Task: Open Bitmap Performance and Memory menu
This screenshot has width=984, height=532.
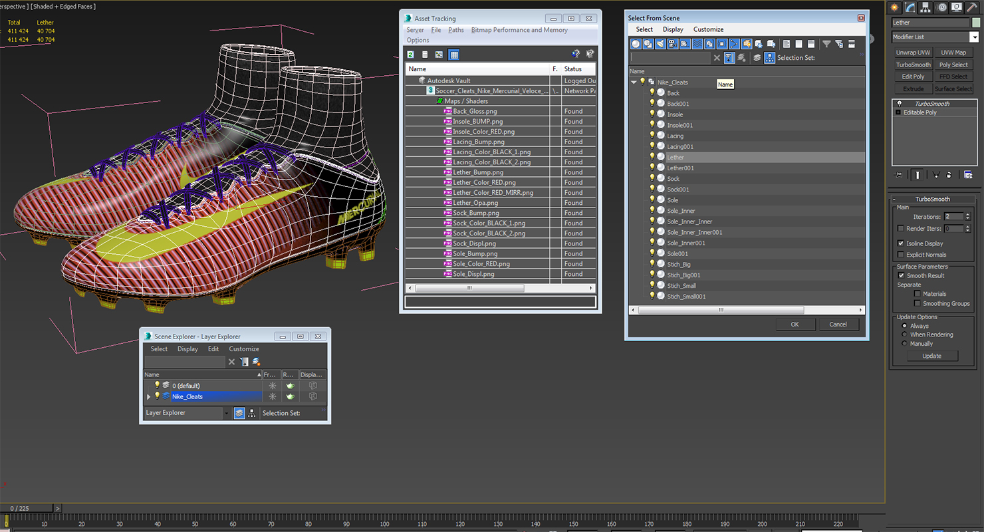Action: point(519,30)
